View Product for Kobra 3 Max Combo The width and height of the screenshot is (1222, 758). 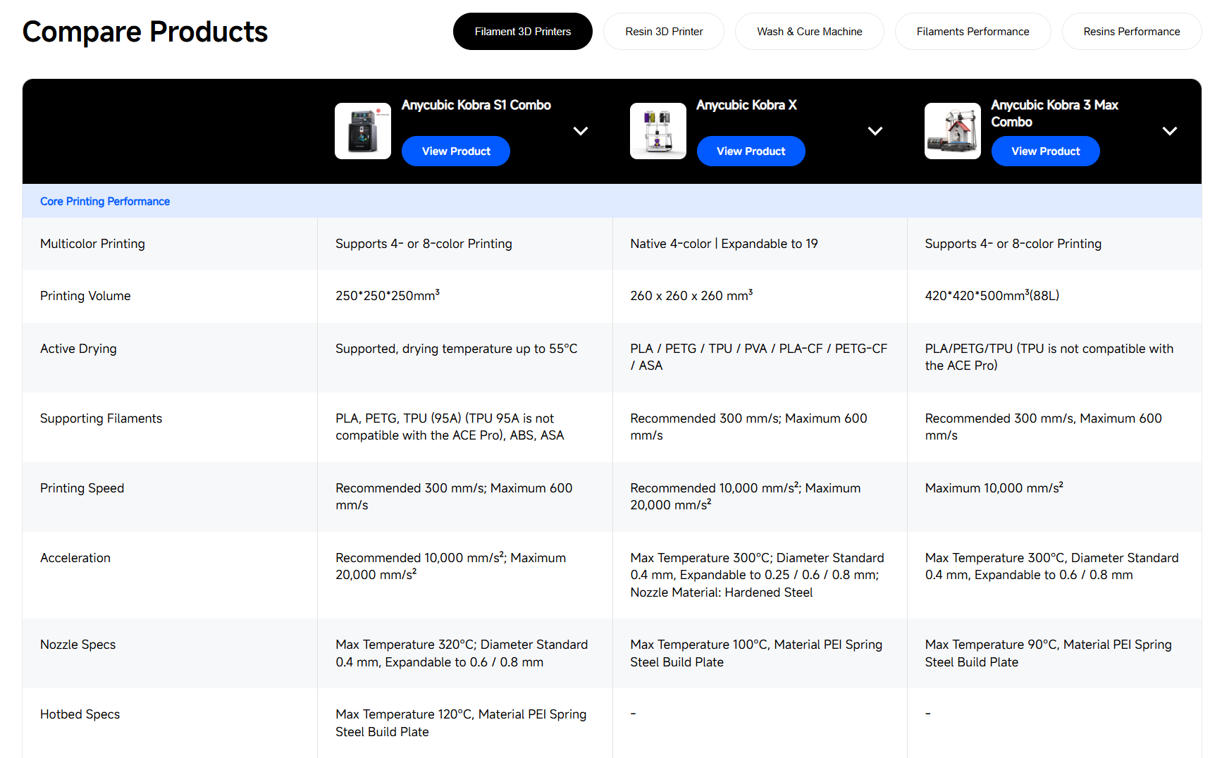(x=1046, y=151)
